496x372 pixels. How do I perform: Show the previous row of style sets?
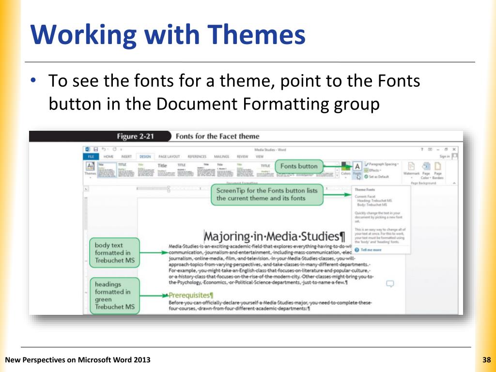(337, 164)
